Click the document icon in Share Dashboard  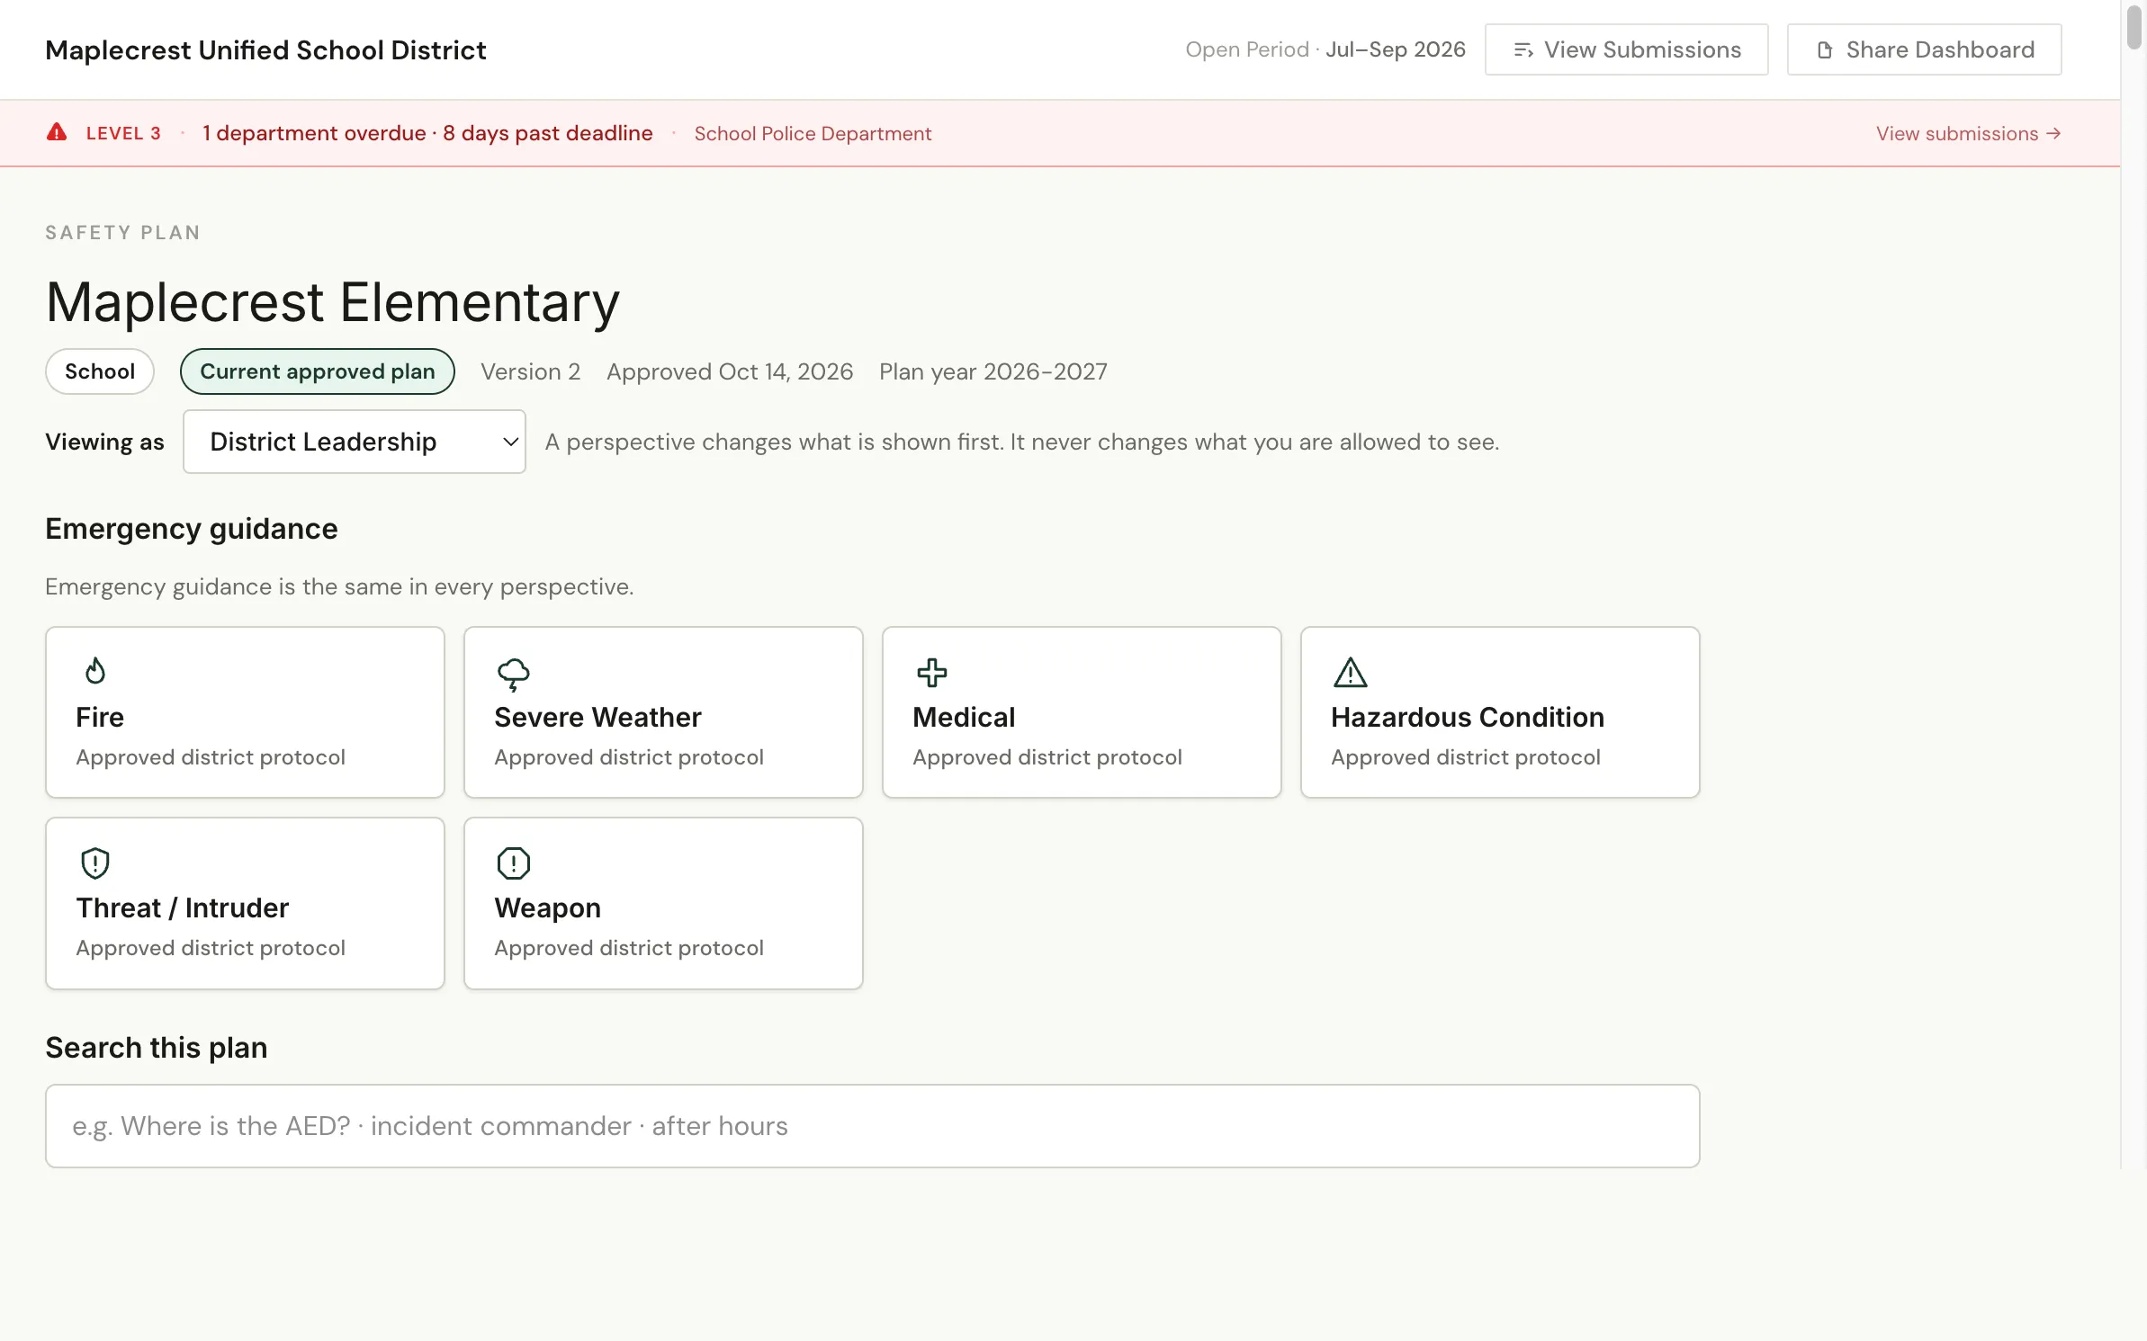click(1824, 50)
